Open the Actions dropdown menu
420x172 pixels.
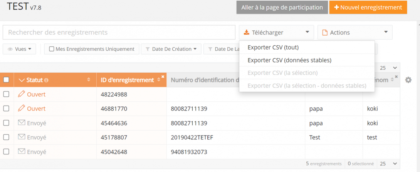click(x=354, y=33)
